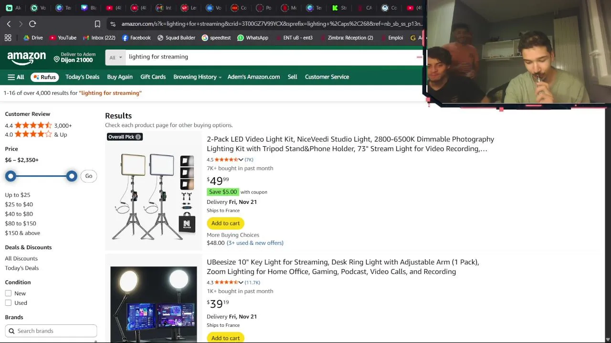The height and width of the screenshot is (343, 611).
Task: Click the Go button for price range
Action: pyautogui.click(x=89, y=176)
